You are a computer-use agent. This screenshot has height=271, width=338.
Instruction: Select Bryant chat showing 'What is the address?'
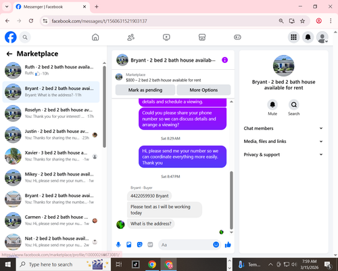(x=51, y=91)
